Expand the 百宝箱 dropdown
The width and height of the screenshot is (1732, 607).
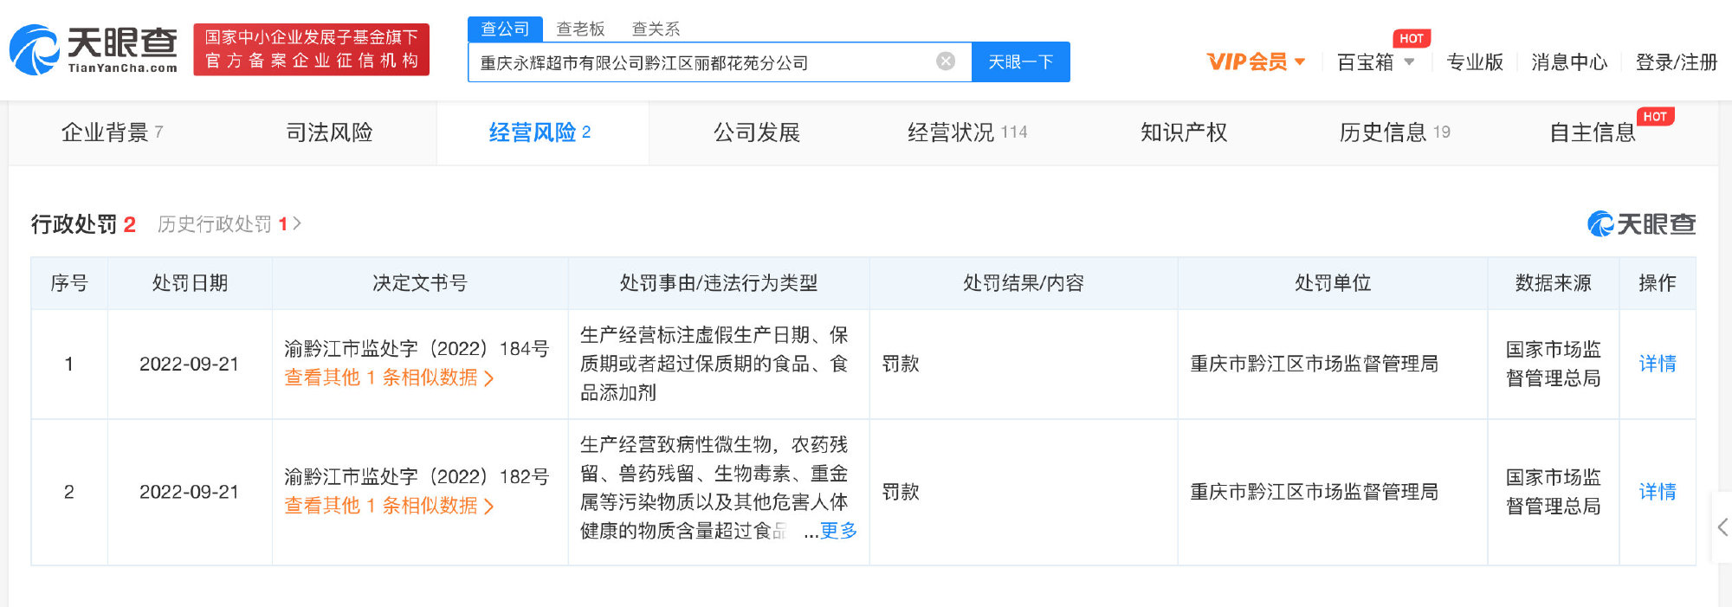click(1375, 62)
